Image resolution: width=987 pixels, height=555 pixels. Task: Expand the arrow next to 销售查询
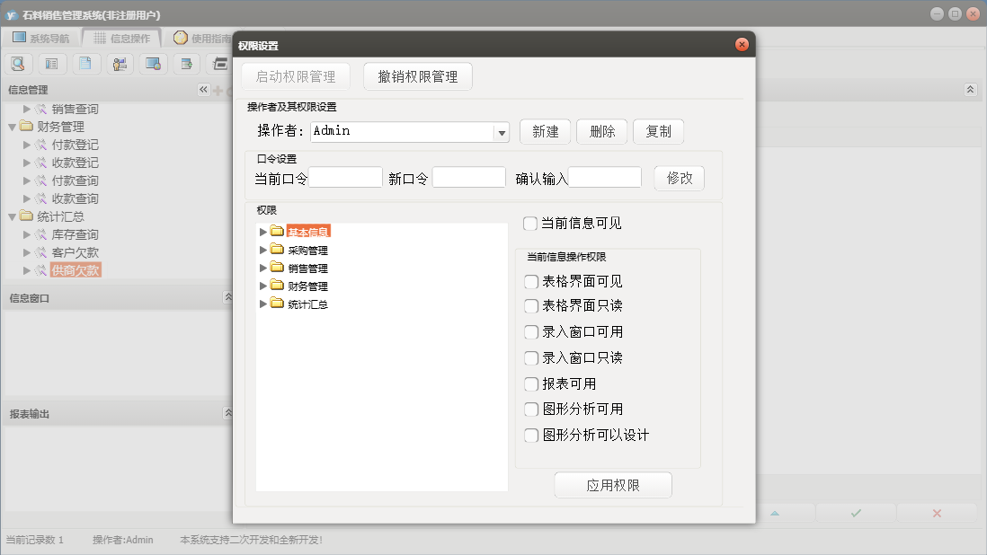[26, 109]
